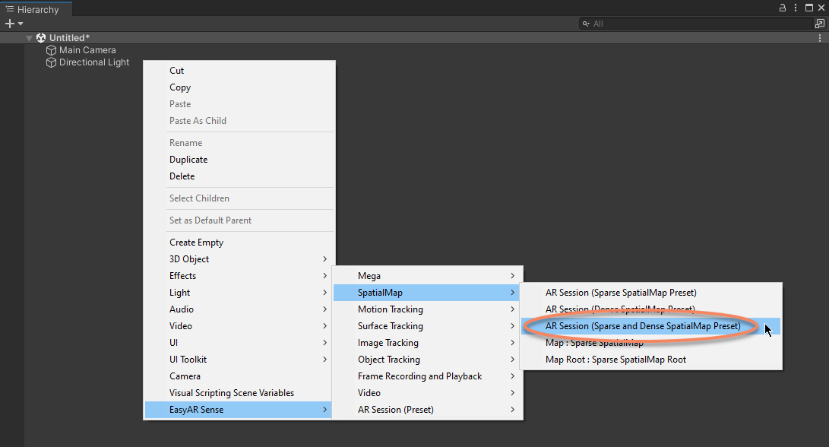Select Create Empty from context menu

(196, 243)
